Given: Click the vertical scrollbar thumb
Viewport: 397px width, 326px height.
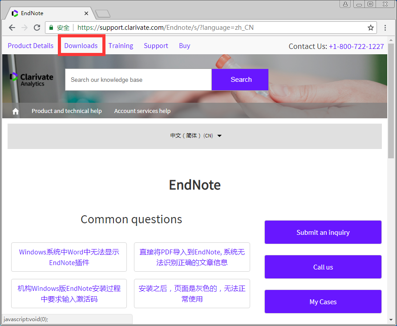Looking at the screenshot, I should coord(391,101).
